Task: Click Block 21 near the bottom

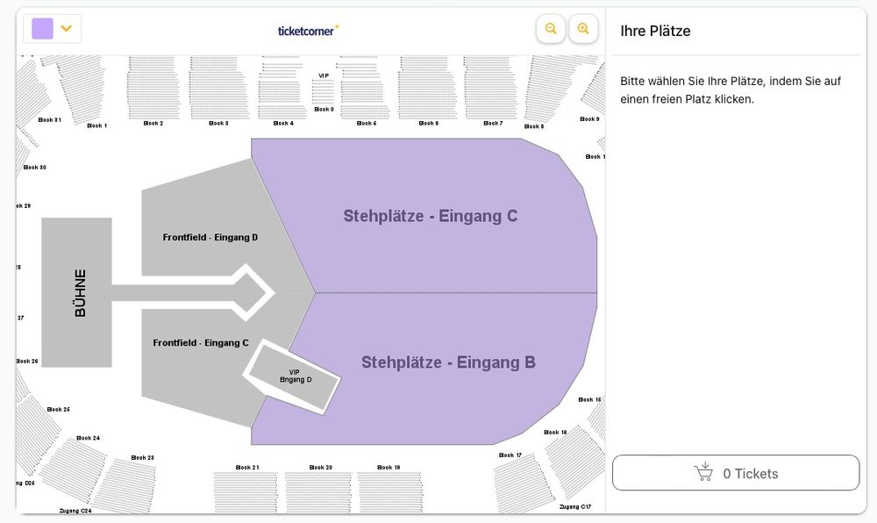Action: 246,487
